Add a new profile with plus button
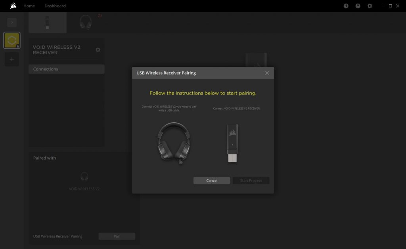The width and height of the screenshot is (406, 249). pyautogui.click(x=12, y=59)
